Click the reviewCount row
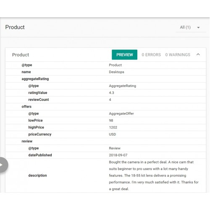Viewport: 210px width, 210px height. pos(106,100)
